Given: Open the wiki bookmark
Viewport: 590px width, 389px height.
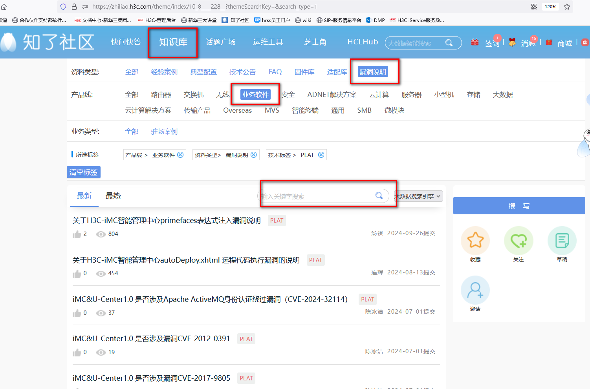Looking at the screenshot, I should pos(303,20).
